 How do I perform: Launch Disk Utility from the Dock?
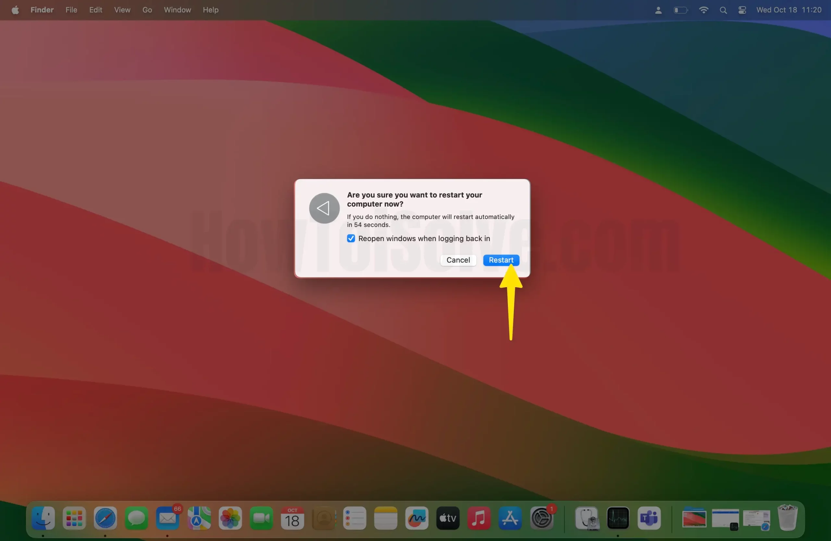[587, 518]
